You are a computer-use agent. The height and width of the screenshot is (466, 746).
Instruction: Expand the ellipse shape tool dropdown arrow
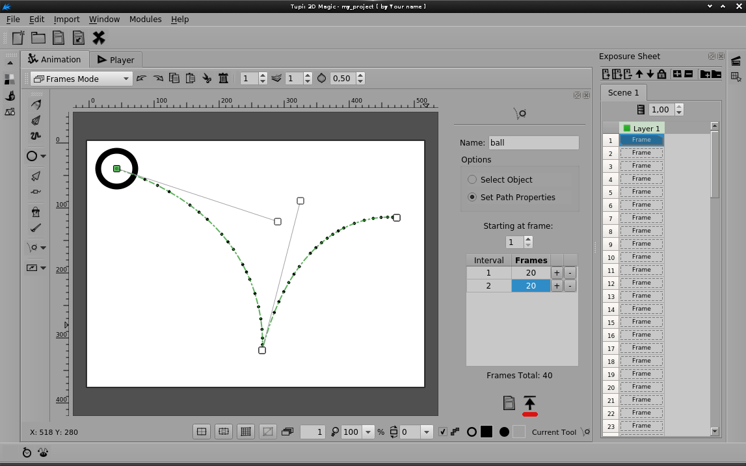coord(44,157)
